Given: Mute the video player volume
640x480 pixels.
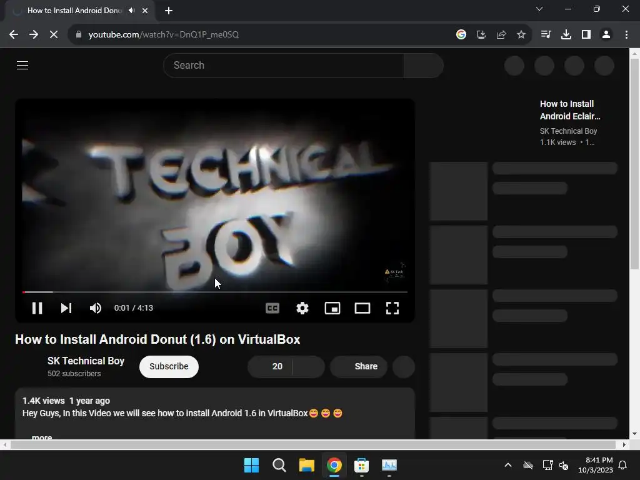Looking at the screenshot, I should pos(96,308).
